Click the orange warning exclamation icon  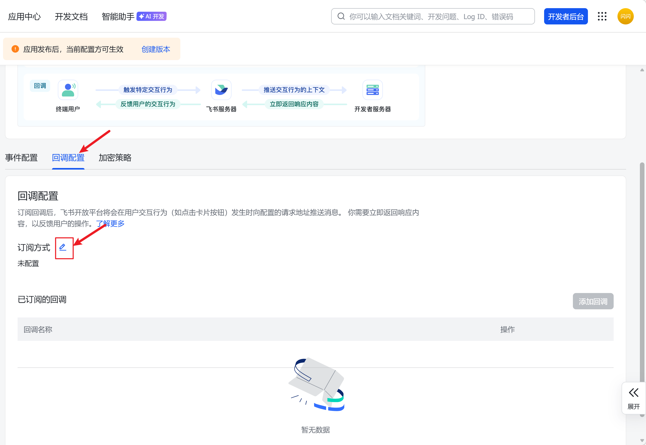(15, 49)
